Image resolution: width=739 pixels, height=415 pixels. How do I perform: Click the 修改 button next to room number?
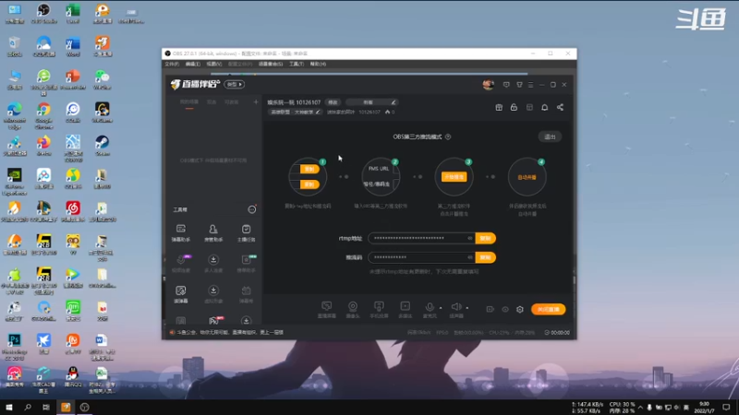[x=333, y=102]
